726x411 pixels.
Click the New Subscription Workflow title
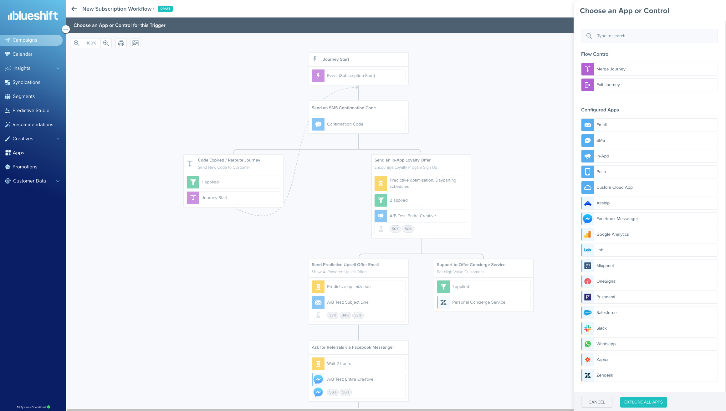tap(117, 9)
